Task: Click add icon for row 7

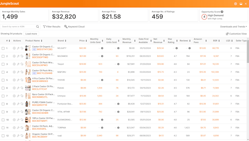Action: tap(14, 96)
